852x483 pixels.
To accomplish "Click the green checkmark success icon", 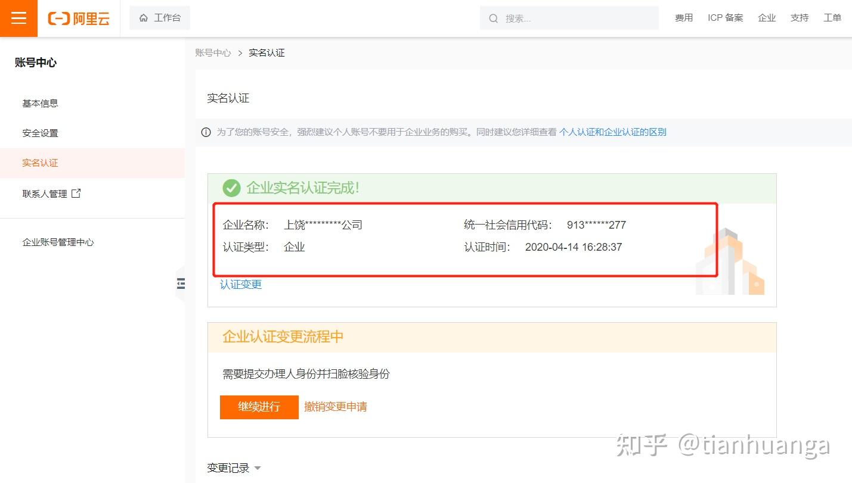I will pyautogui.click(x=231, y=188).
